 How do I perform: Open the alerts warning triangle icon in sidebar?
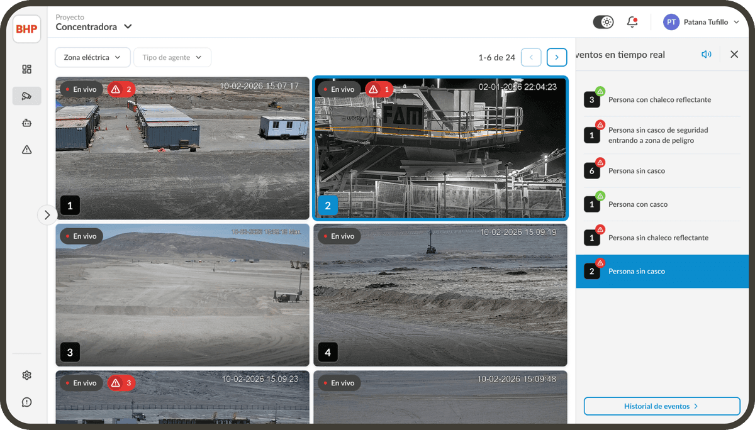click(x=26, y=150)
